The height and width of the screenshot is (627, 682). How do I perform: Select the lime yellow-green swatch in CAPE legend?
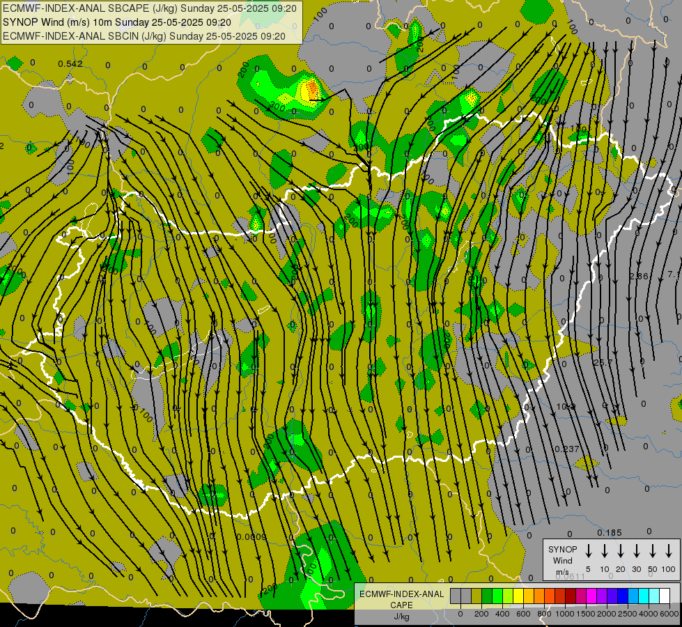508,596
